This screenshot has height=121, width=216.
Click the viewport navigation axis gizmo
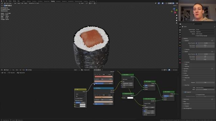coord(174,11)
